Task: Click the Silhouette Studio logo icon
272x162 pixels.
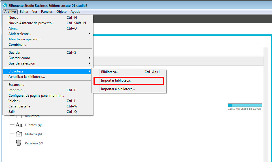Action: point(5,5)
